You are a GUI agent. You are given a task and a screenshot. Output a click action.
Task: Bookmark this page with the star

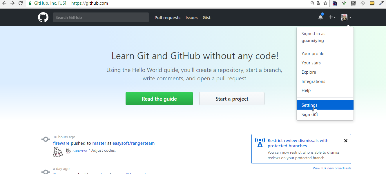coord(325,3)
